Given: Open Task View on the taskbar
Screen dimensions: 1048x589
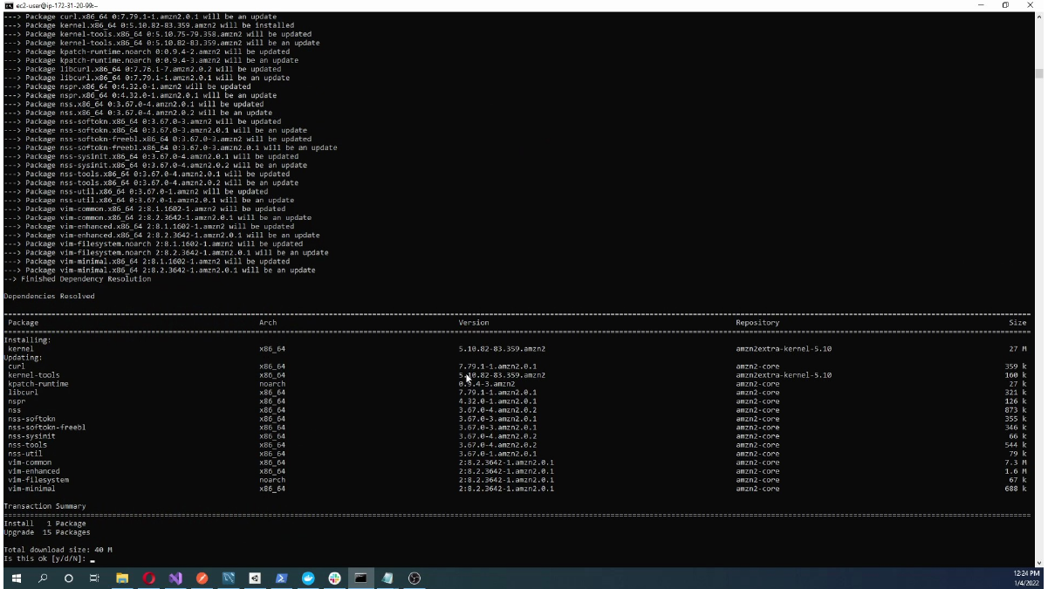Looking at the screenshot, I should click(95, 578).
